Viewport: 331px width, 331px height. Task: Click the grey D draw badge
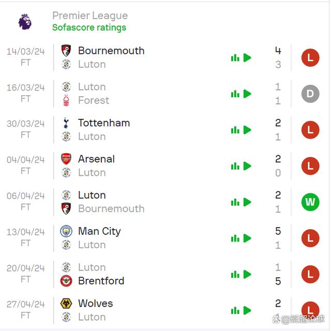click(310, 94)
